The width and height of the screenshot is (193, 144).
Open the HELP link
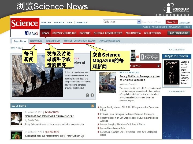[x=70, y=22]
